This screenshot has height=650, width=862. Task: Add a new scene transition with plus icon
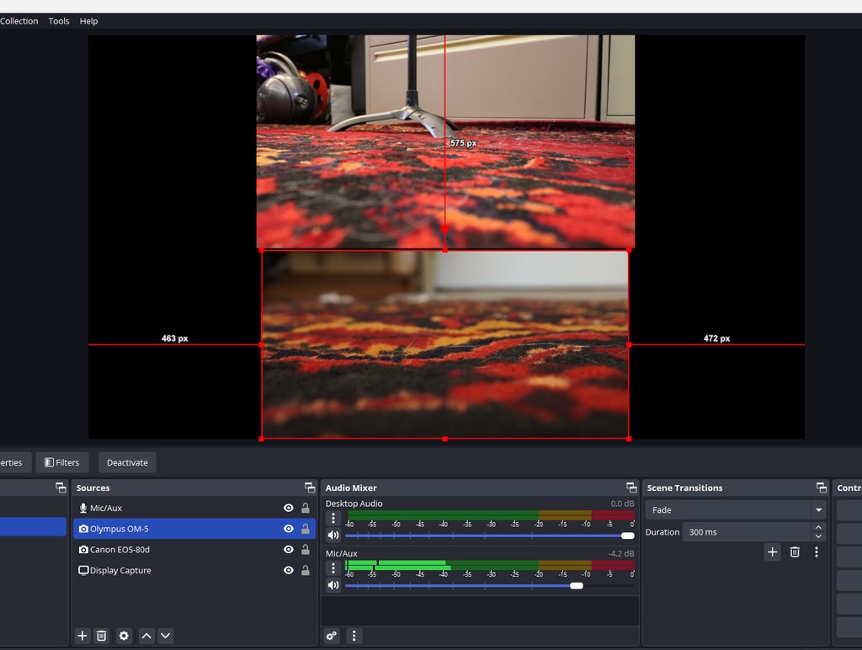click(x=772, y=552)
